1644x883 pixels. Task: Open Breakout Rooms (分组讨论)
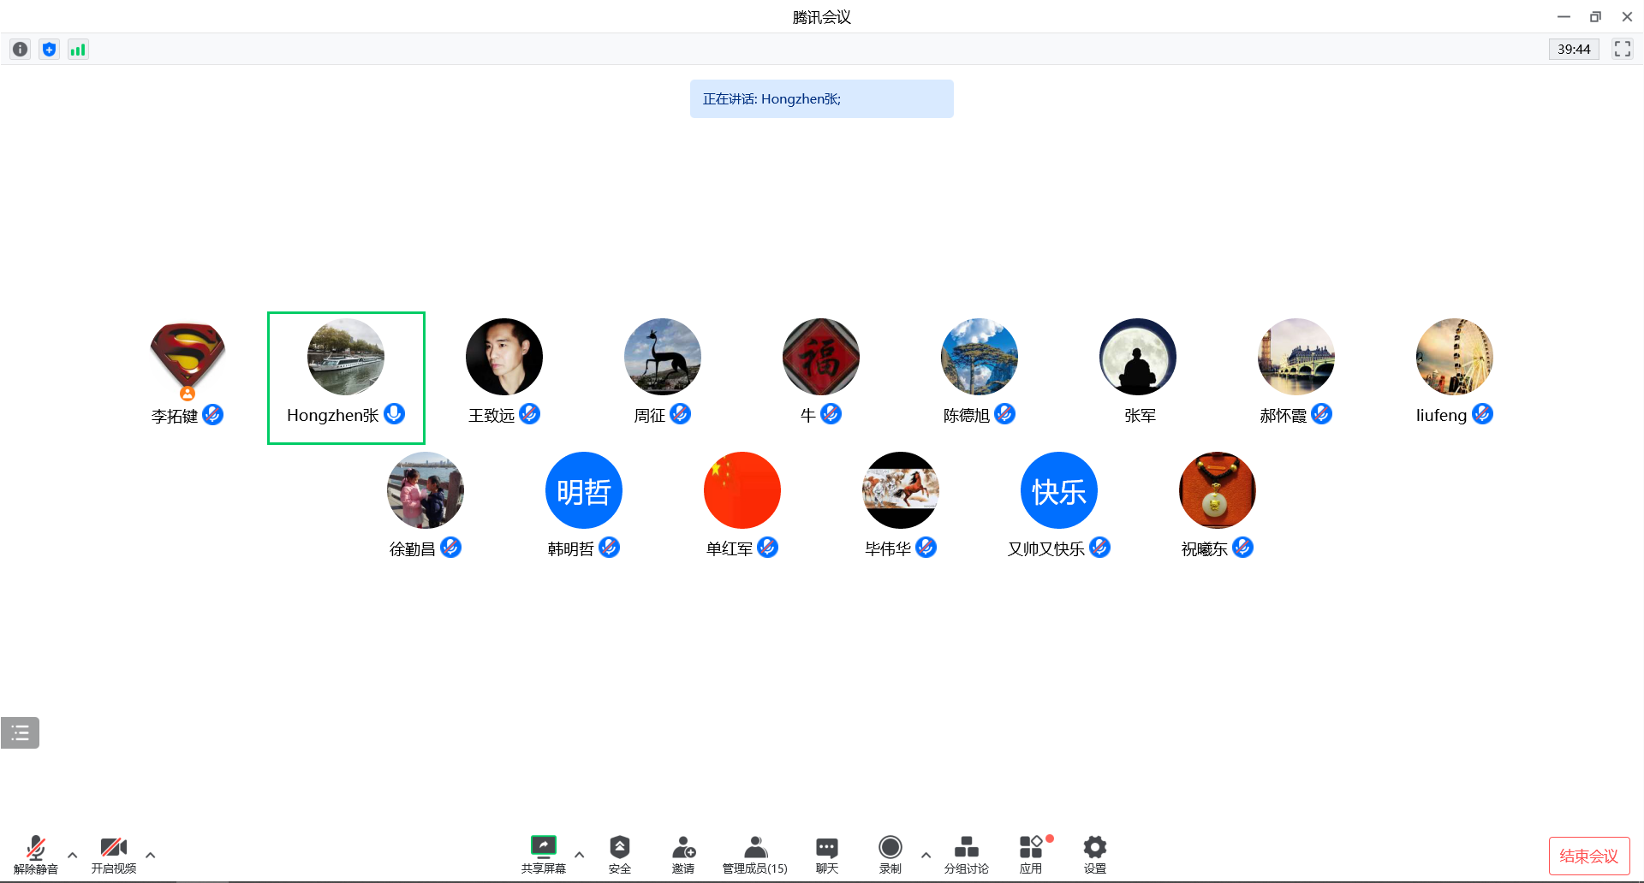[x=966, y=854]
